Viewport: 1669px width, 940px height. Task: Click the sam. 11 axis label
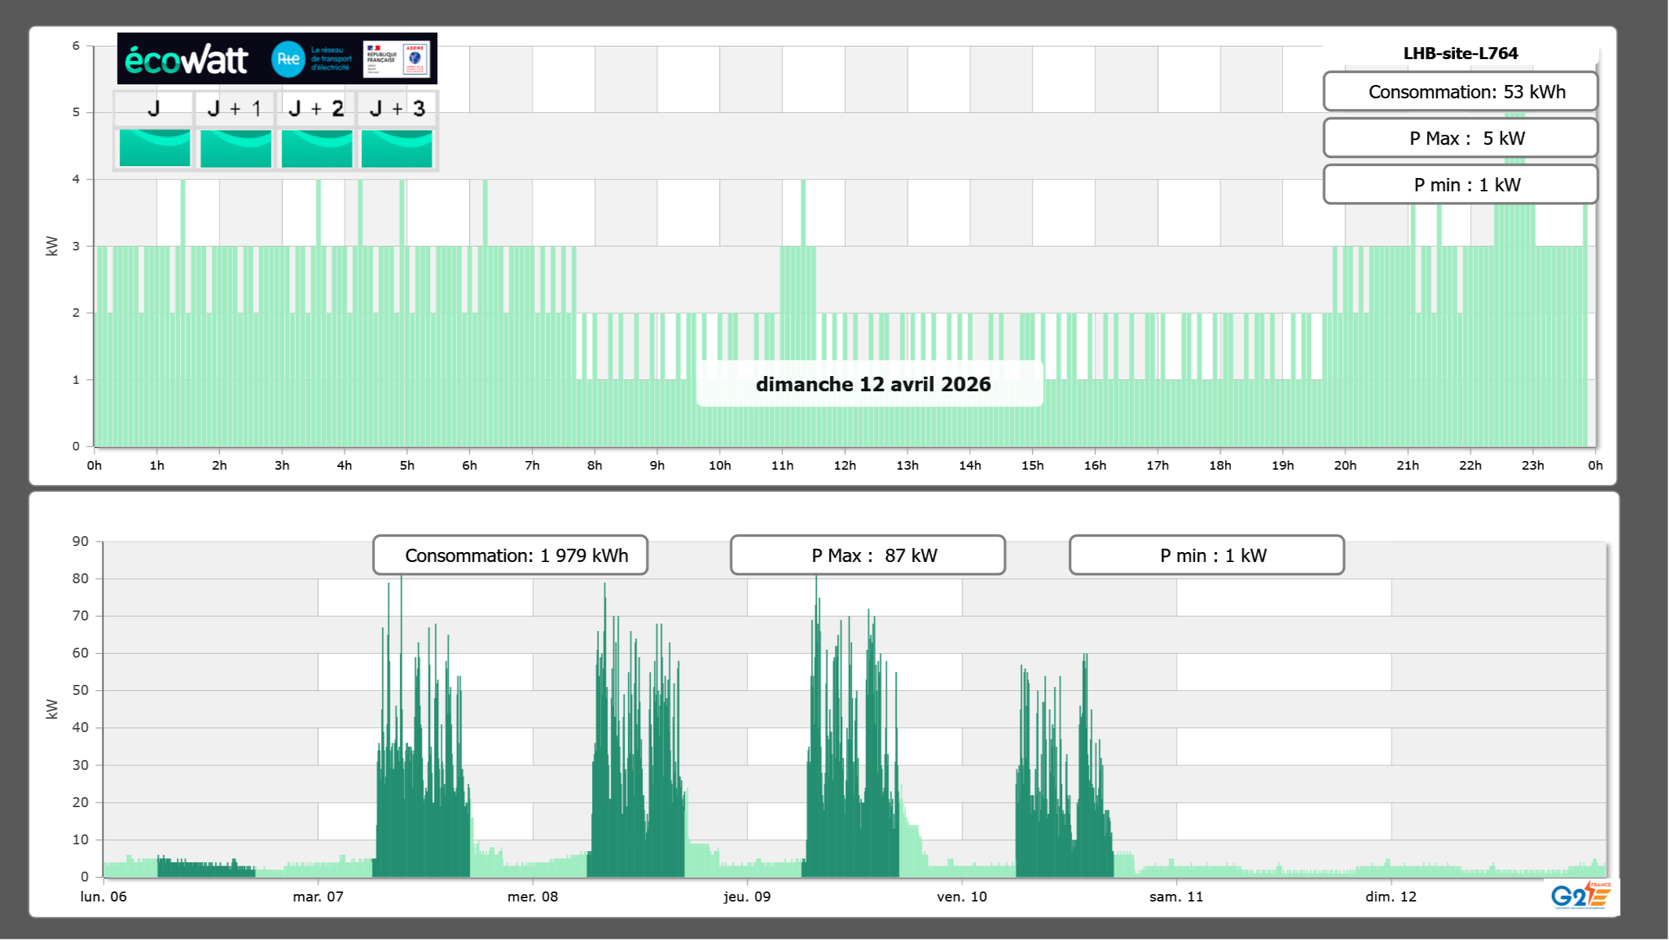click(x=1176, y=897)
